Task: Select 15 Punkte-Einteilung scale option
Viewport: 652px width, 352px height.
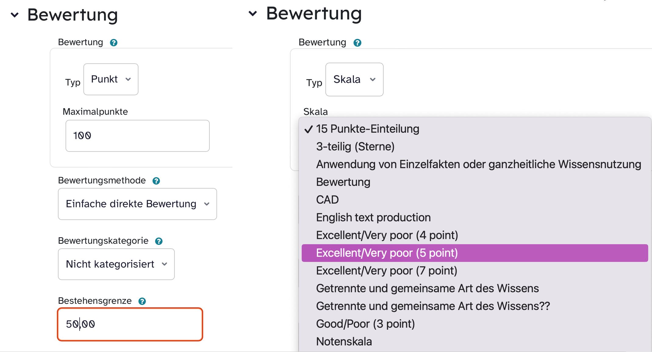Action: click(x=367, y=129)
